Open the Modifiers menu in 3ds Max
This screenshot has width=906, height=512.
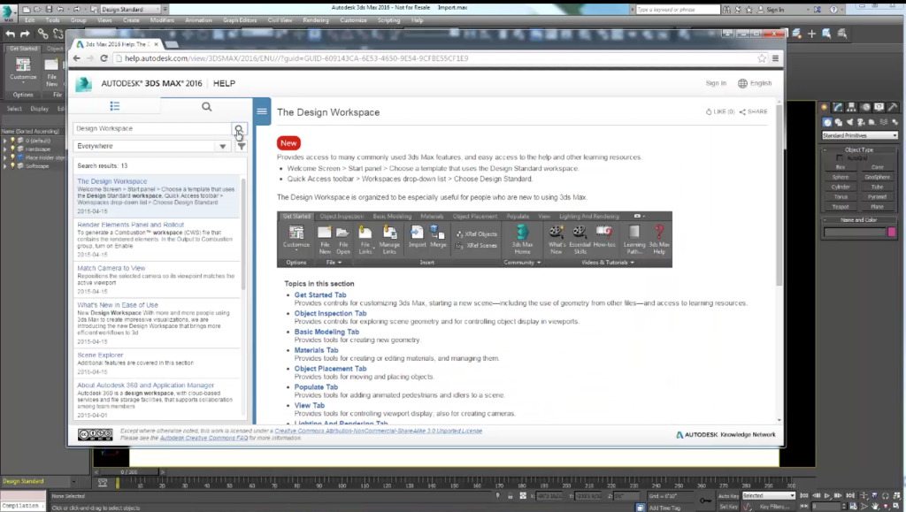(x=162, y=20)
